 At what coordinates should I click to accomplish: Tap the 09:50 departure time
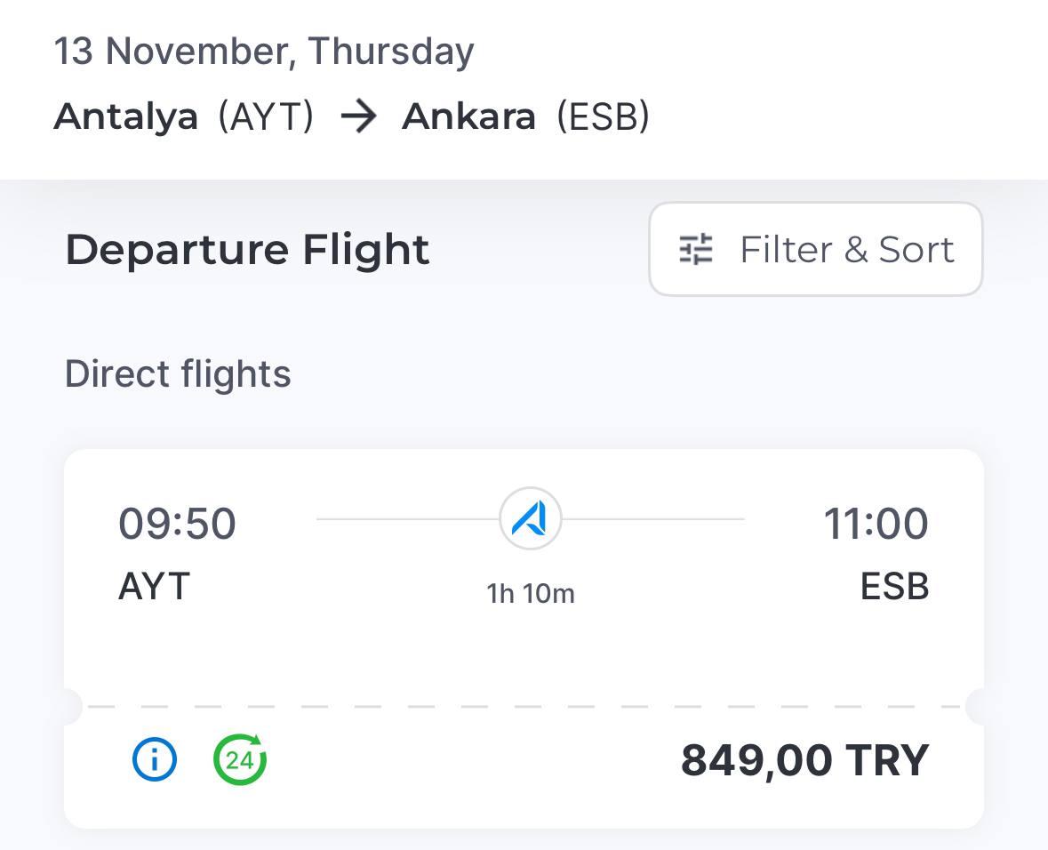(x=177, y=524)
